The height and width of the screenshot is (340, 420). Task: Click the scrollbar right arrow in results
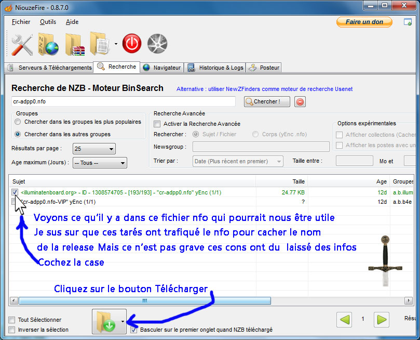point(409,300)
